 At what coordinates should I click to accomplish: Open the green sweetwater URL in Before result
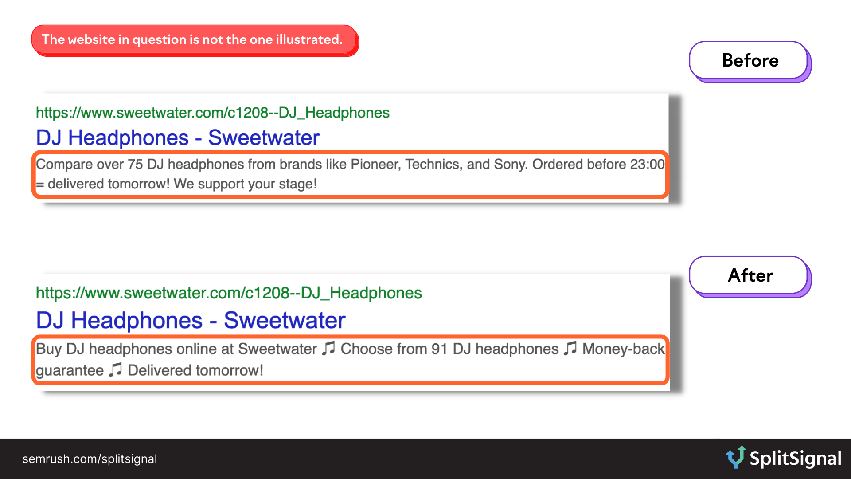[x=212, y=113]
